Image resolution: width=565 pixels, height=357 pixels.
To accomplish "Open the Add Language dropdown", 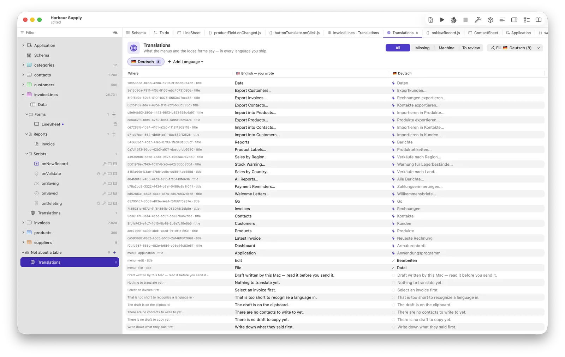I will (x=185, y=62).
